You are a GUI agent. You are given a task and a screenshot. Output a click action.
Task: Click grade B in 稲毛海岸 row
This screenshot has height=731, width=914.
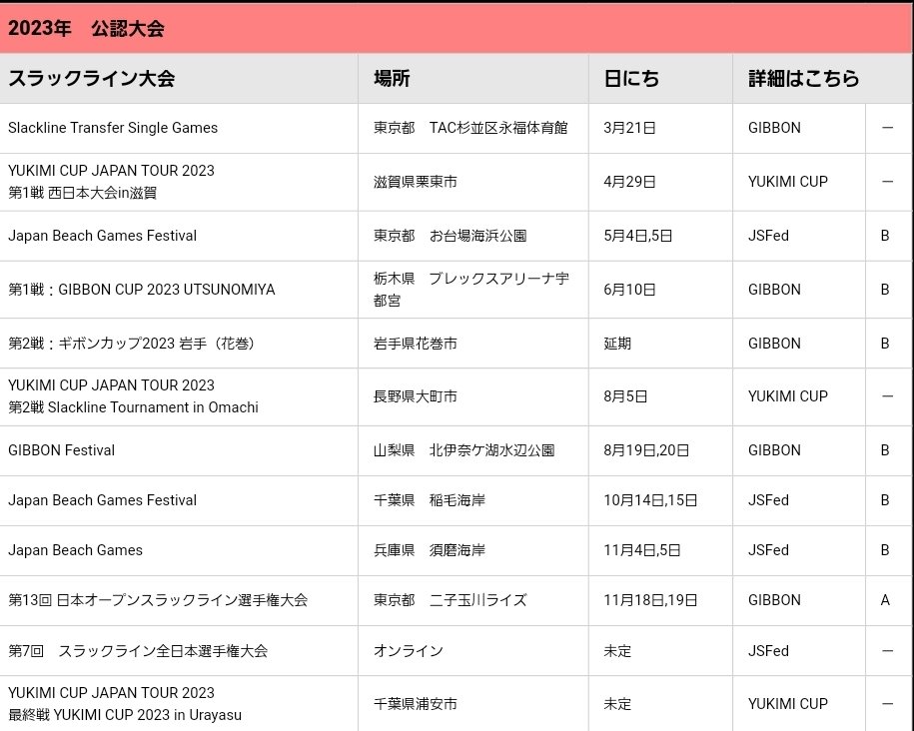coord(885,500)
